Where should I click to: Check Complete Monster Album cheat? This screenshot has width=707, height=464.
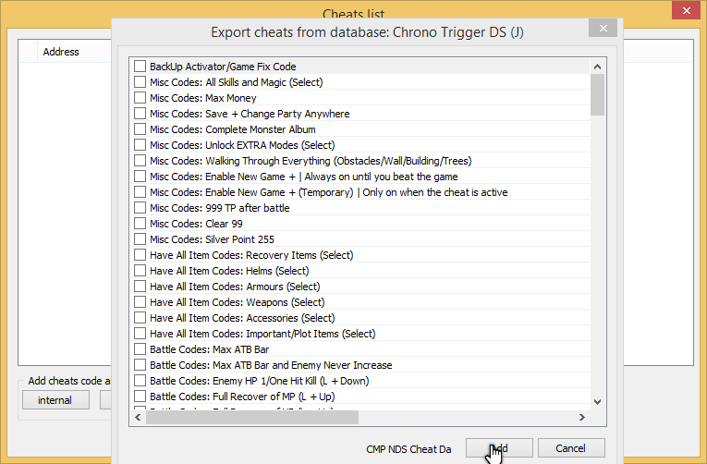tap(140, 129)
